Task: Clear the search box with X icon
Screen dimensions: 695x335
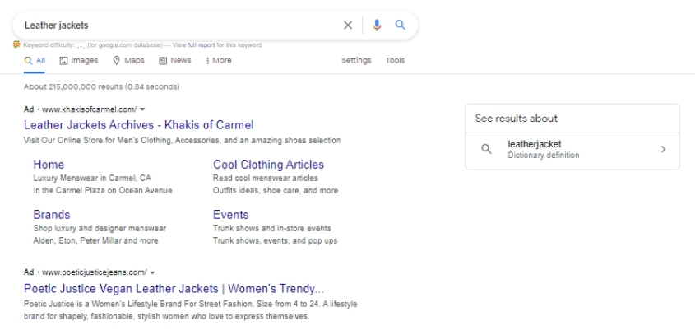Action: [348, 26]
